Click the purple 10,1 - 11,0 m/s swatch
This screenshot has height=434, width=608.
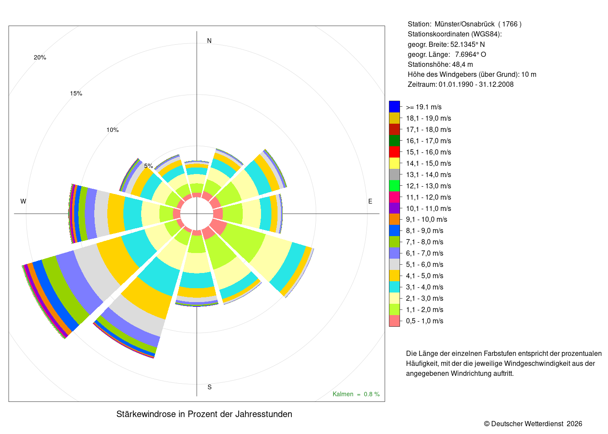pos(394,208)
